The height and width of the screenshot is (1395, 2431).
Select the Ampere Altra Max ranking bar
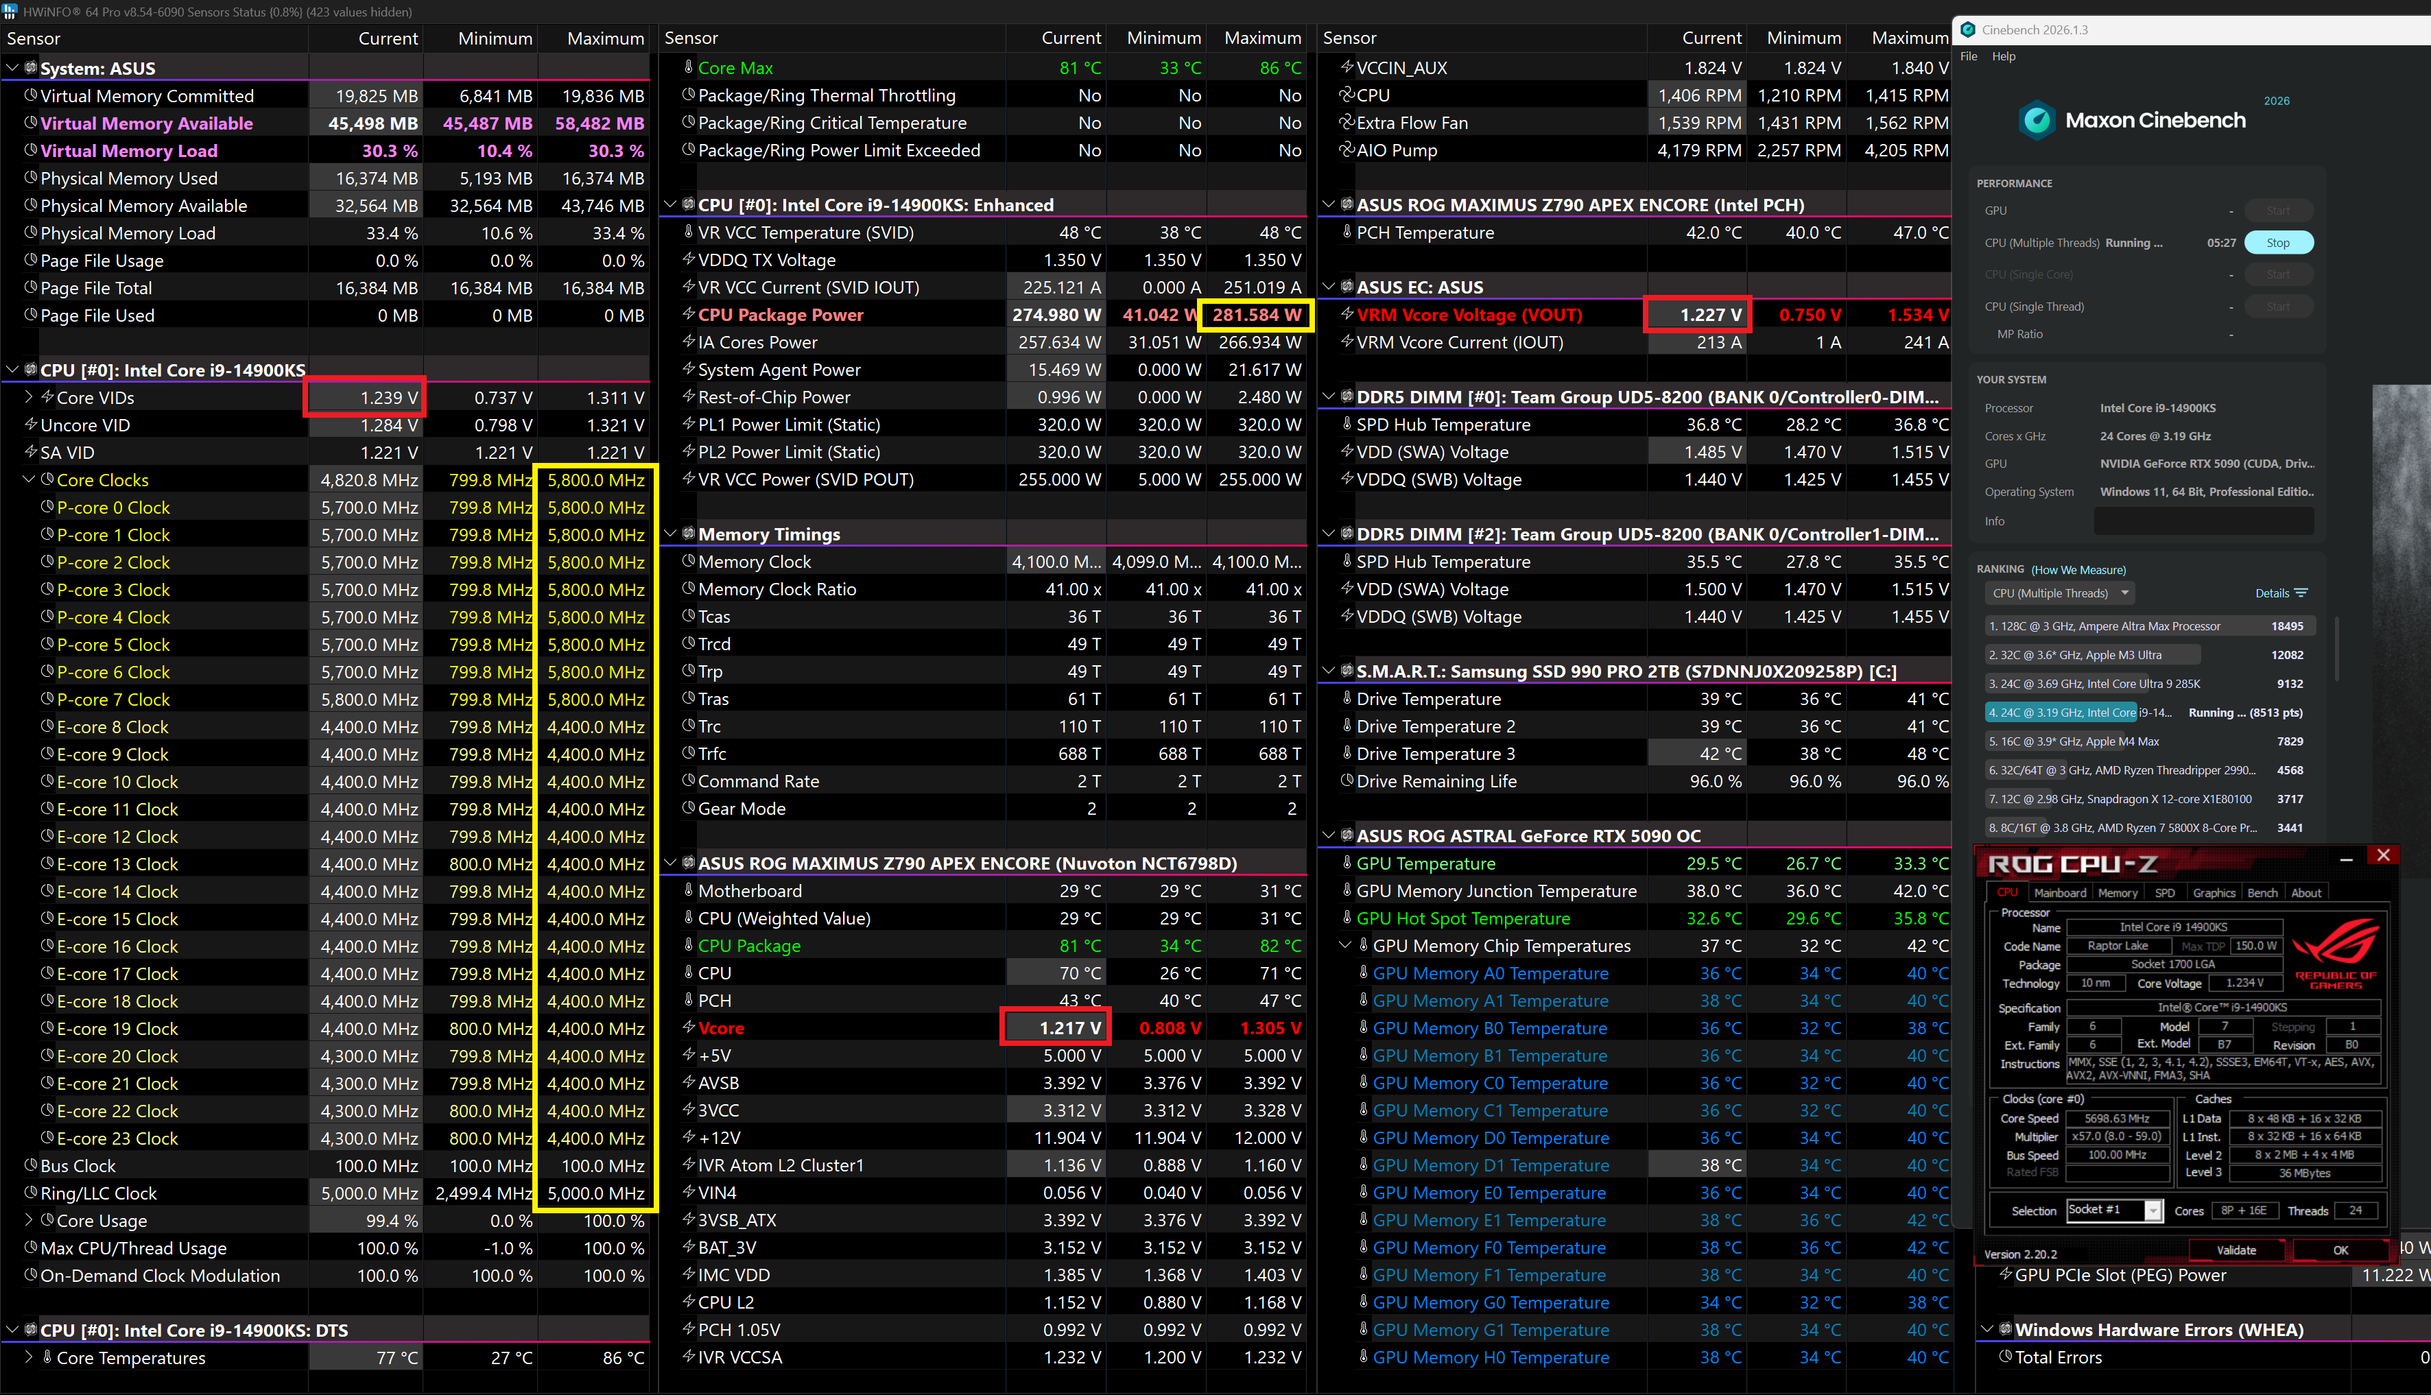coord(2150,625)
